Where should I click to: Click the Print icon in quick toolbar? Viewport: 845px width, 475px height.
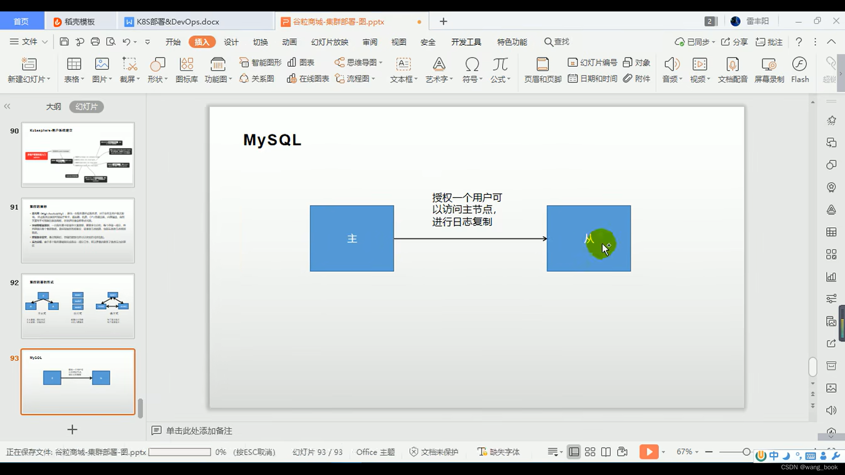95,42
